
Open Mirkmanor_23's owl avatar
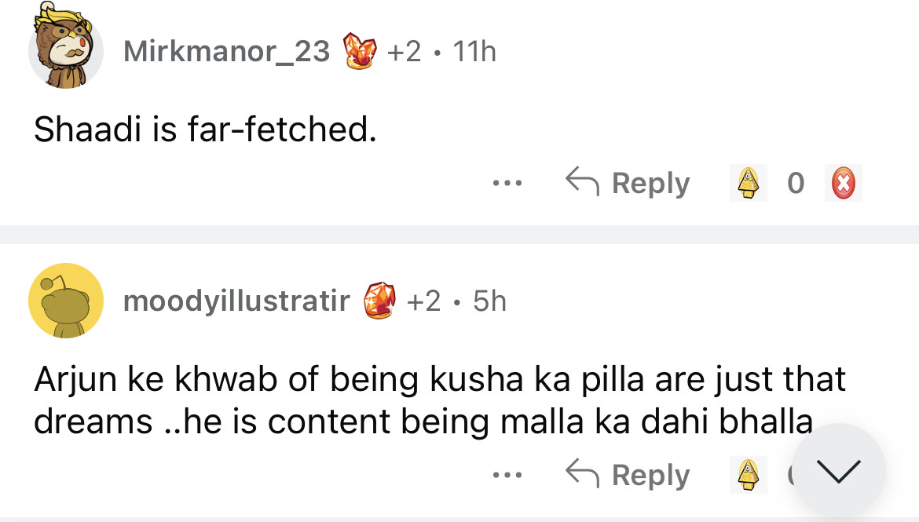tap(66, 50)
